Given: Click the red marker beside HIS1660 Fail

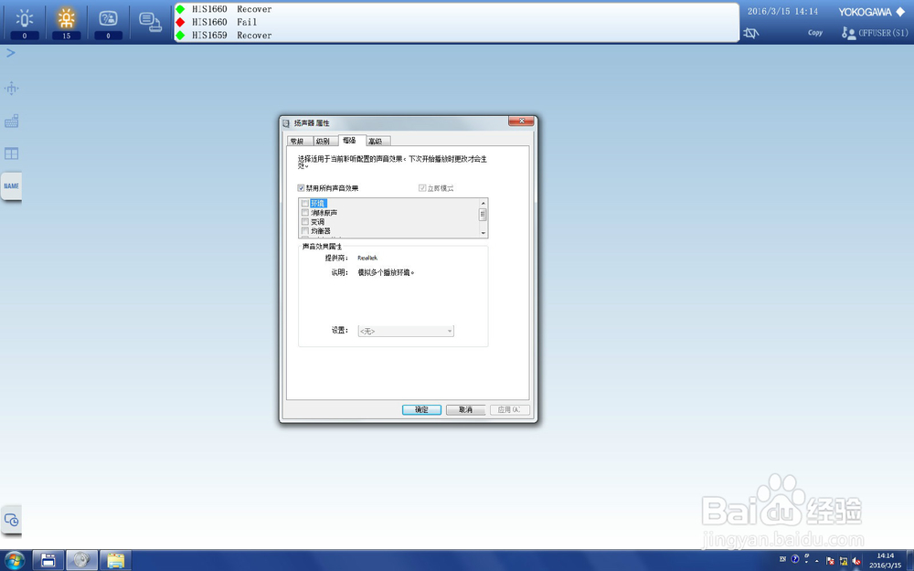Looking at the screenshot, I should tap(181, 22).
